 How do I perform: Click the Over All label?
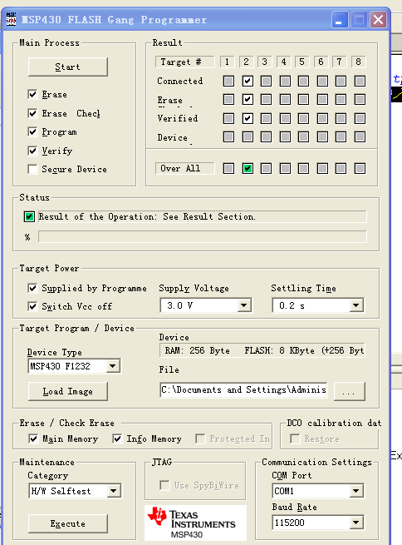(x=185, y=169)
